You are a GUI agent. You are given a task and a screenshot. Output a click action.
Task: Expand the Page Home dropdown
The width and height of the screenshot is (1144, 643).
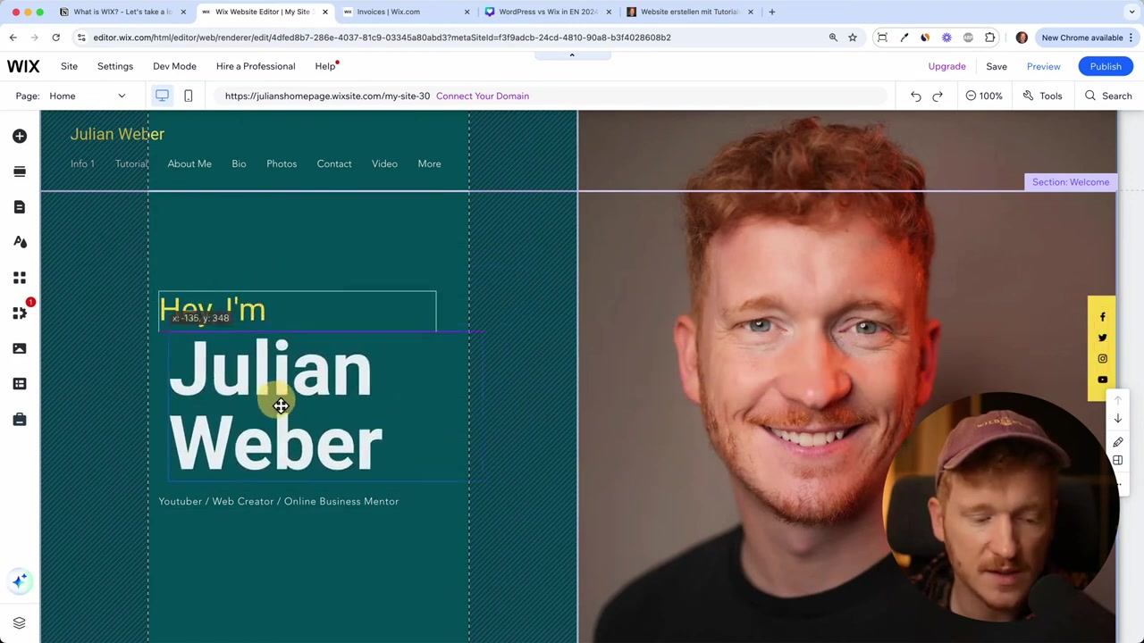[88, 96]
